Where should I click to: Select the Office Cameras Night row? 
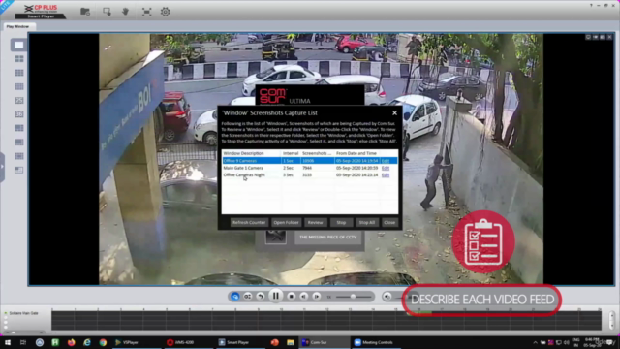tap(310, 174)
